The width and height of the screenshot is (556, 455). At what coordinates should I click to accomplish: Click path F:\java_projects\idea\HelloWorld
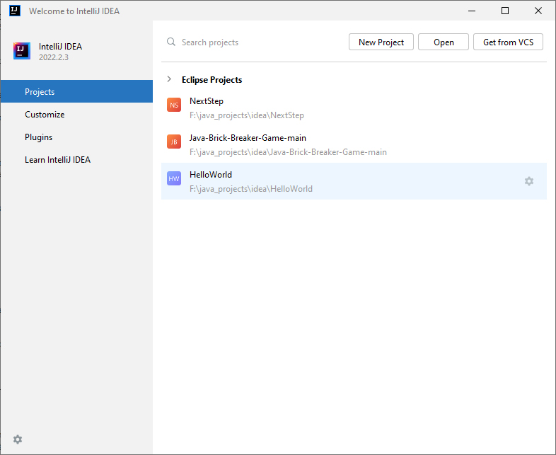coord(251,189)
